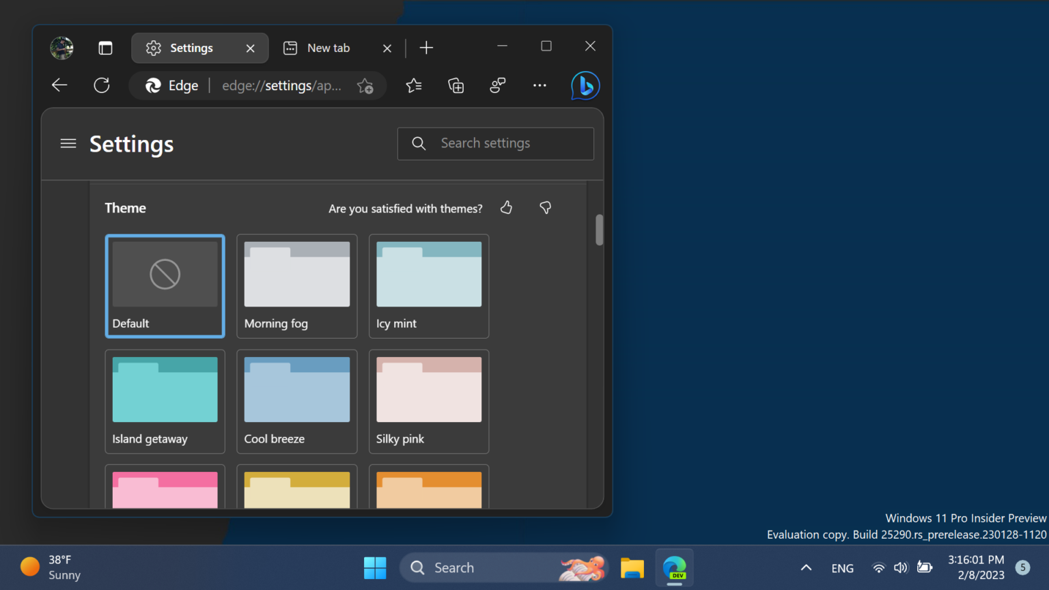
Task: Open the Settings hamburger menu
Action: coord(68,143)
